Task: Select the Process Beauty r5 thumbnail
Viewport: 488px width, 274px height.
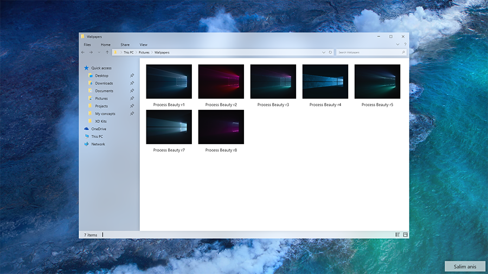Action: tap(377, 81)
